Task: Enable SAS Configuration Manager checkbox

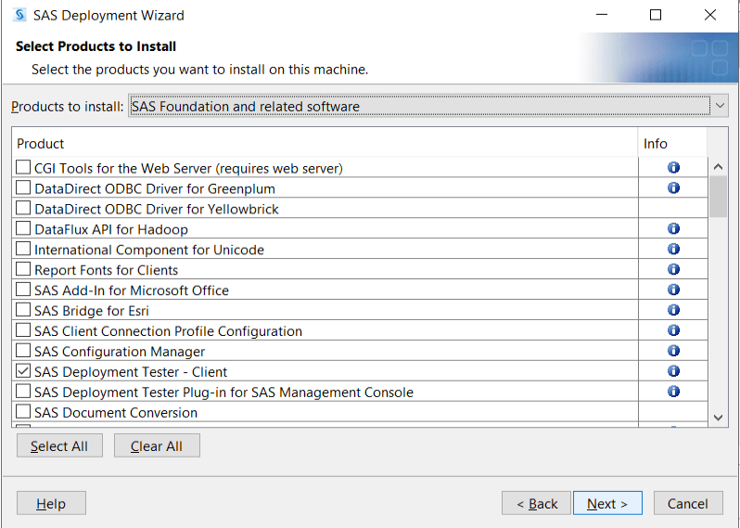Action: (x=23, y=350)
